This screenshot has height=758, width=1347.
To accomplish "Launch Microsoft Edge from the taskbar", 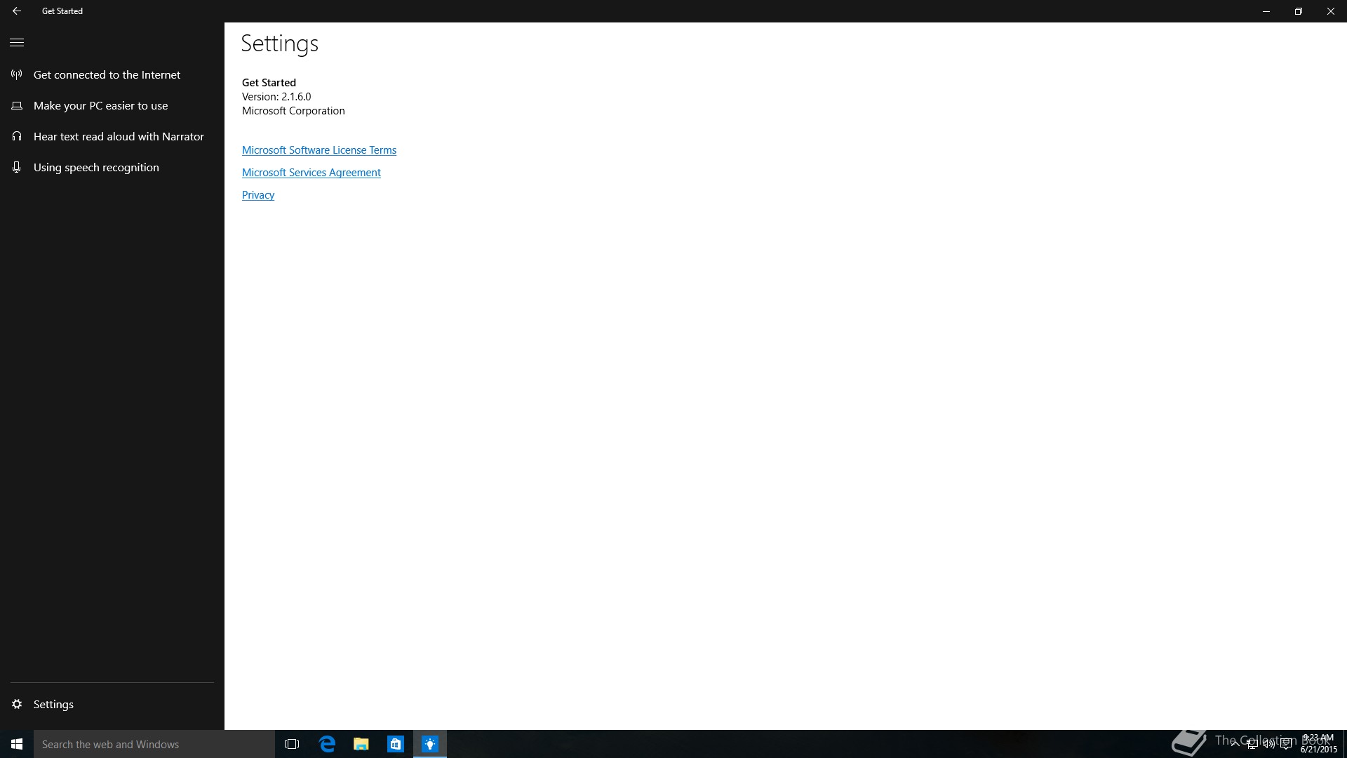I will click(x=327, y=744).
